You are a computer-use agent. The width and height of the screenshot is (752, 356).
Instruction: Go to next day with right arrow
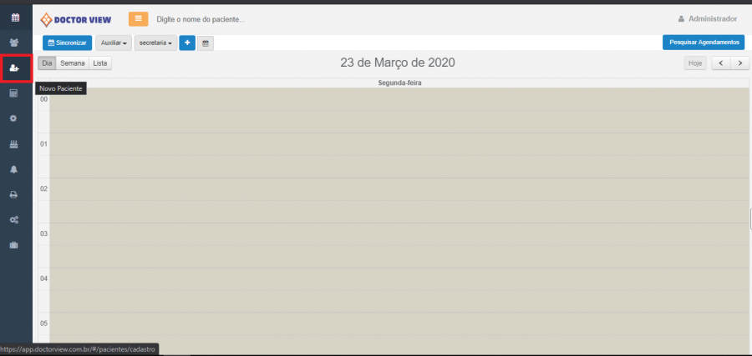click(740, 63)
